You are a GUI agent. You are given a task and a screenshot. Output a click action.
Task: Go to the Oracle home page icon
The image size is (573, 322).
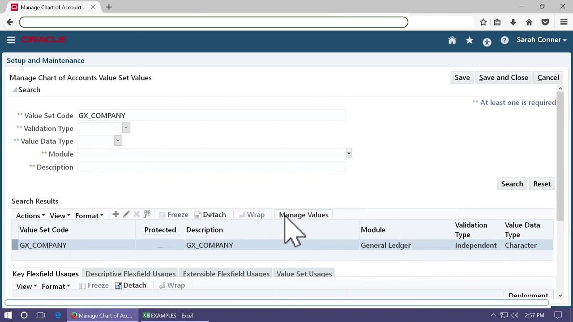point(452,40)
